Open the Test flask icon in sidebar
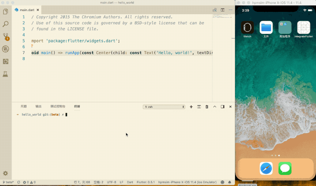The height and width of the screenshot is (186, 316). point(6,74)
